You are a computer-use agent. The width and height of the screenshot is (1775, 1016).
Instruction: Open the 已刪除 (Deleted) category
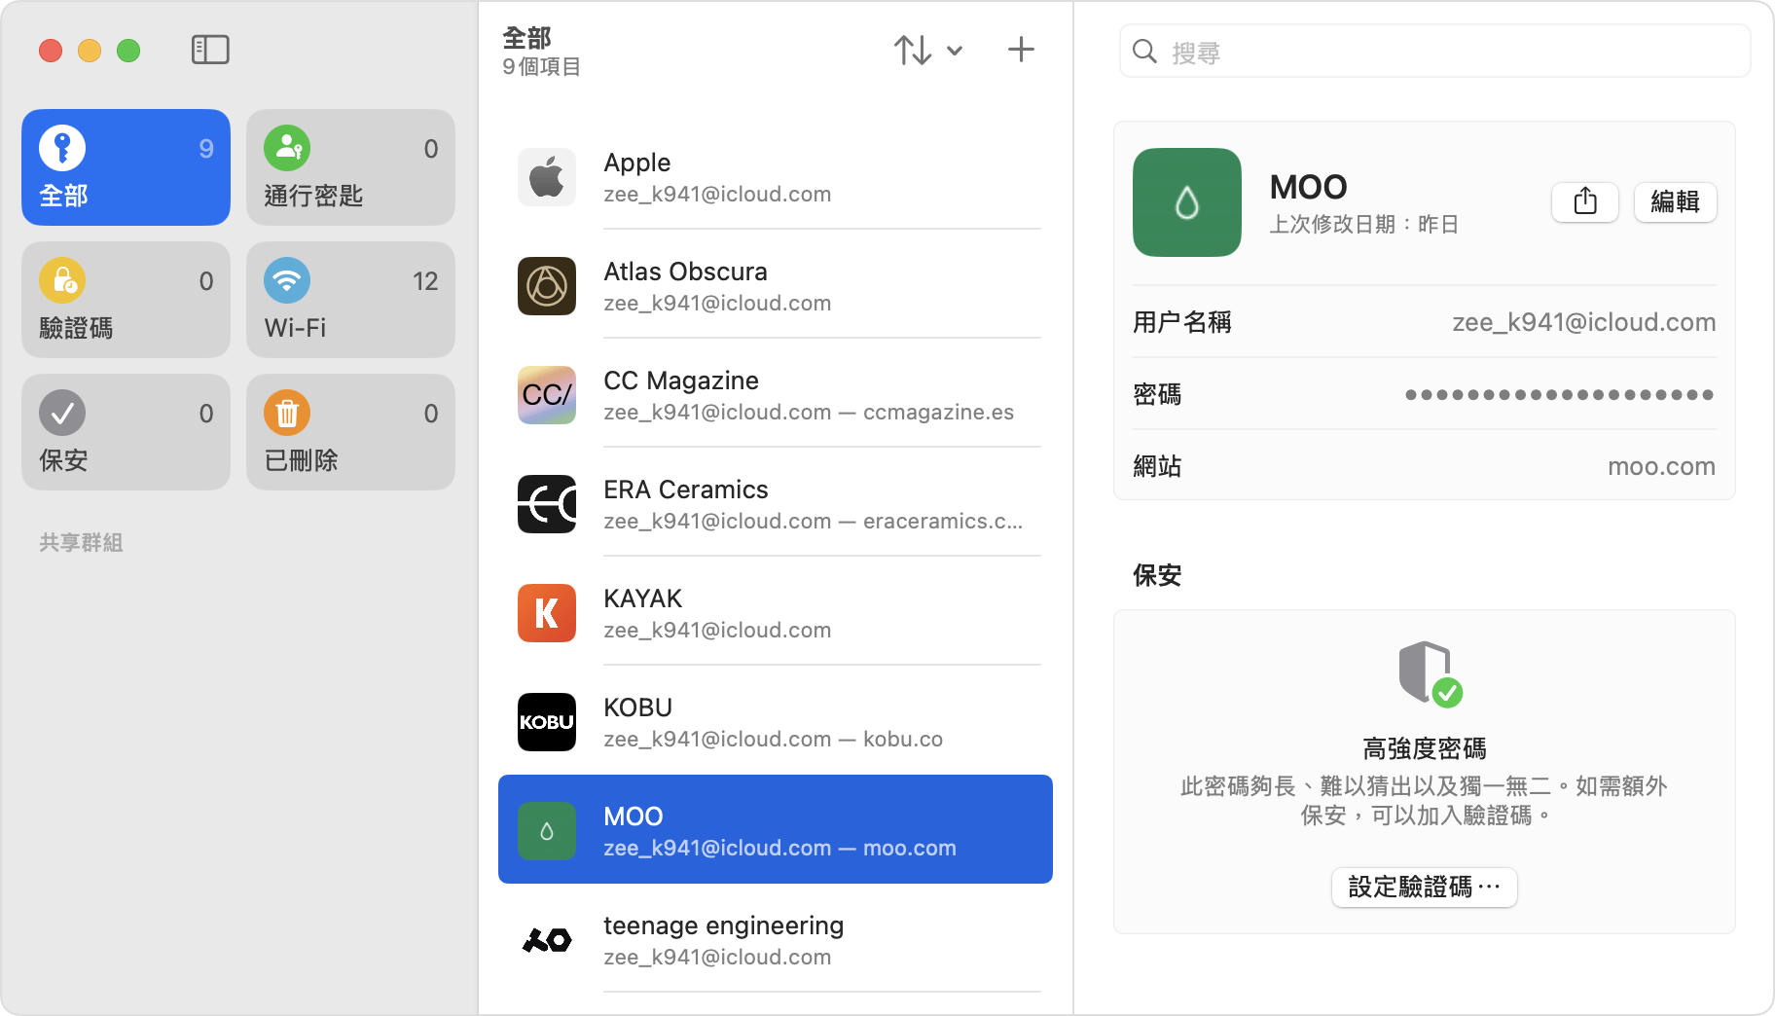point(350,432)
